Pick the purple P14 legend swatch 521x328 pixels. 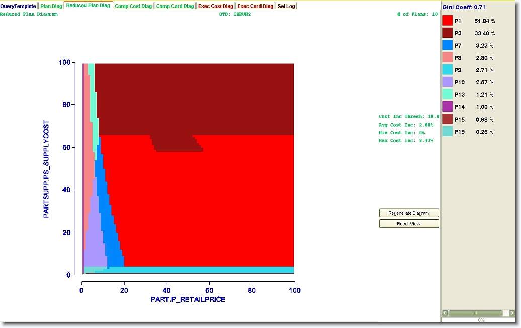[x=447, y=106]
